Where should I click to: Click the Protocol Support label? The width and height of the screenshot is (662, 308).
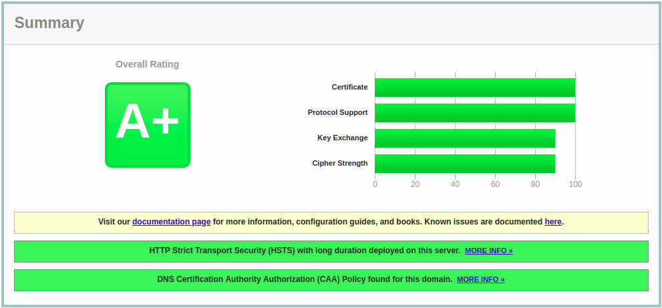tap(338, 113)
